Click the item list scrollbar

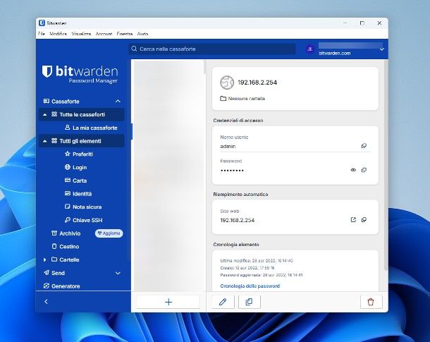click(x=204, y=67)
